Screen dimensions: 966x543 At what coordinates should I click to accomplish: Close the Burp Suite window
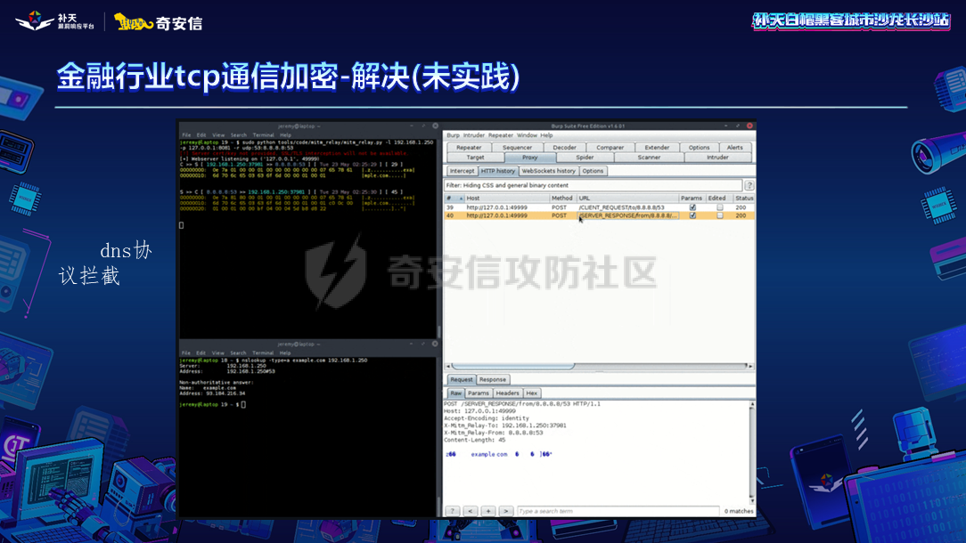pos(750,126)
